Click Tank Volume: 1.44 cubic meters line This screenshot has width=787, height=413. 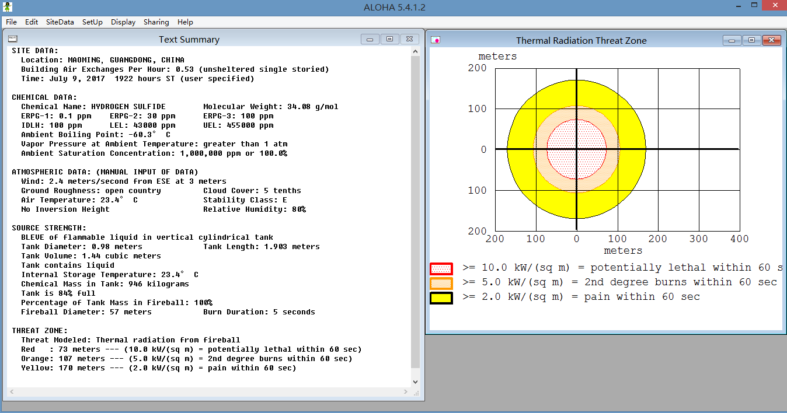[91, 256]
